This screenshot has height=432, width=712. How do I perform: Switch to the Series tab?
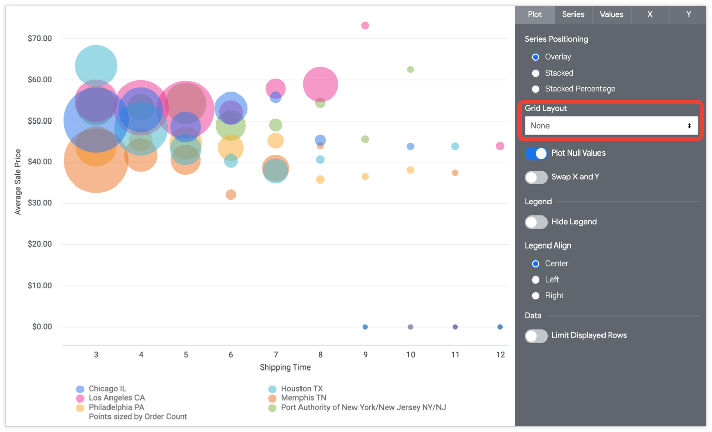[573, 15]
